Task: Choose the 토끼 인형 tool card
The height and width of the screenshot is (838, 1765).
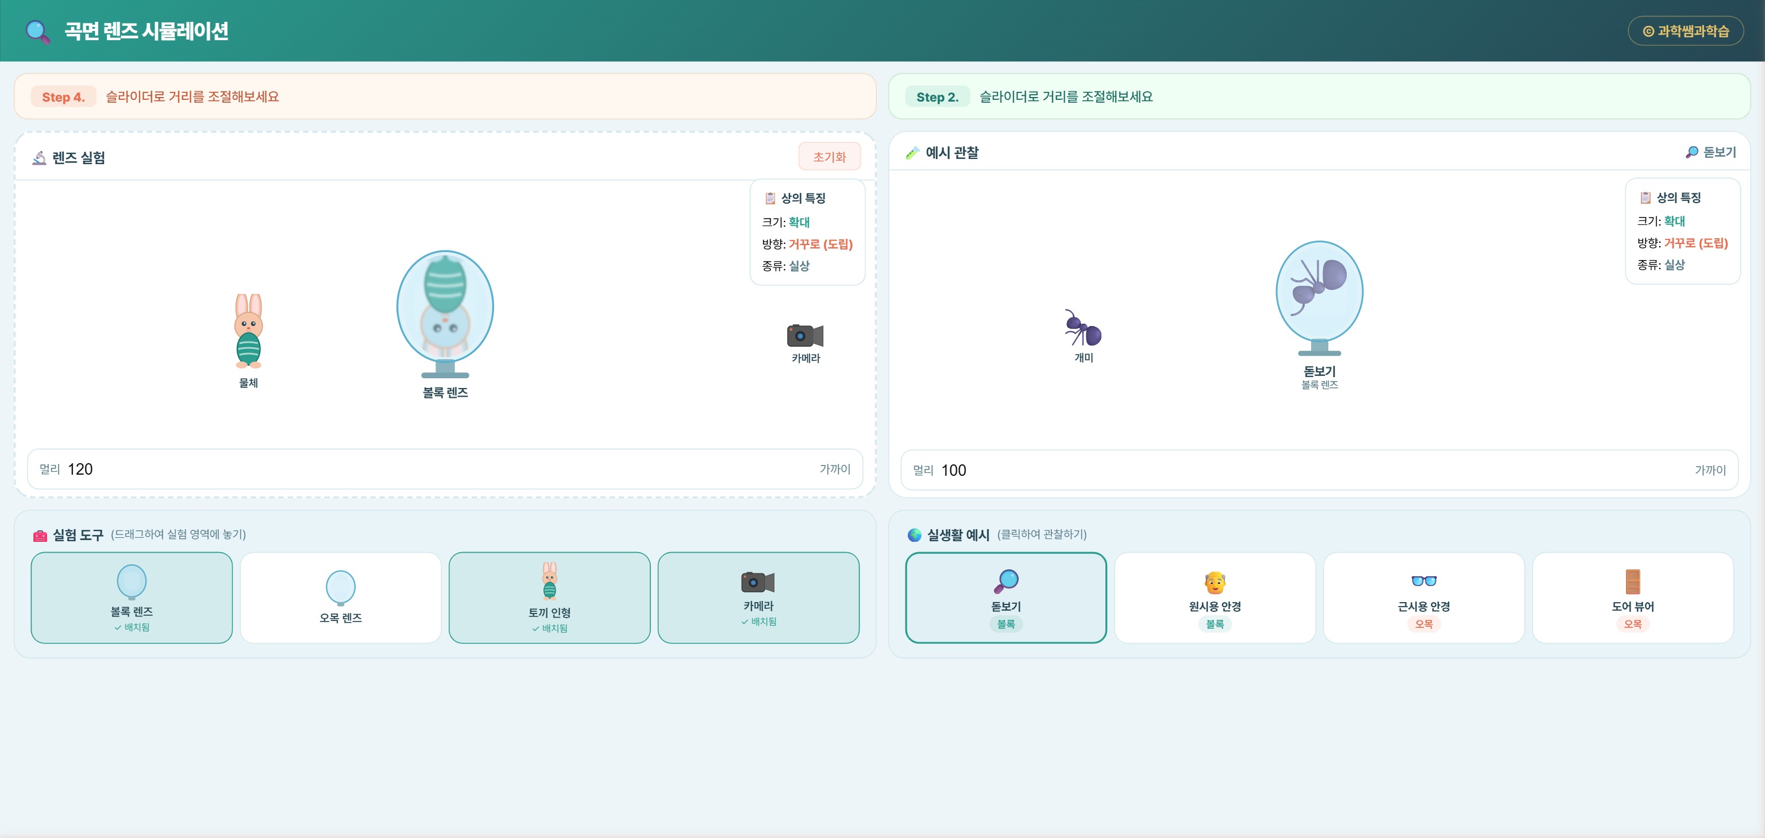Action: point(549,598)
